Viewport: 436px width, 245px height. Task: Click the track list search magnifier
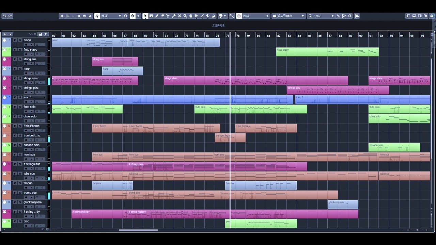click(x=46, y=34)
